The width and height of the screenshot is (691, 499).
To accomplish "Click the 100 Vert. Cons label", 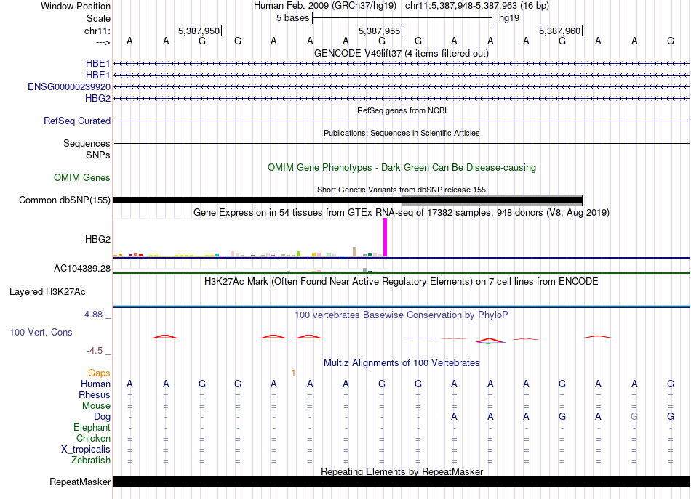I will 41,332.
